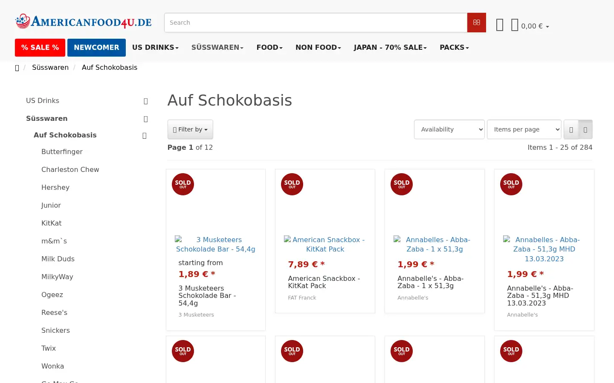Click Auf Schokobasis breadcrumb link

tap(110, 68)
